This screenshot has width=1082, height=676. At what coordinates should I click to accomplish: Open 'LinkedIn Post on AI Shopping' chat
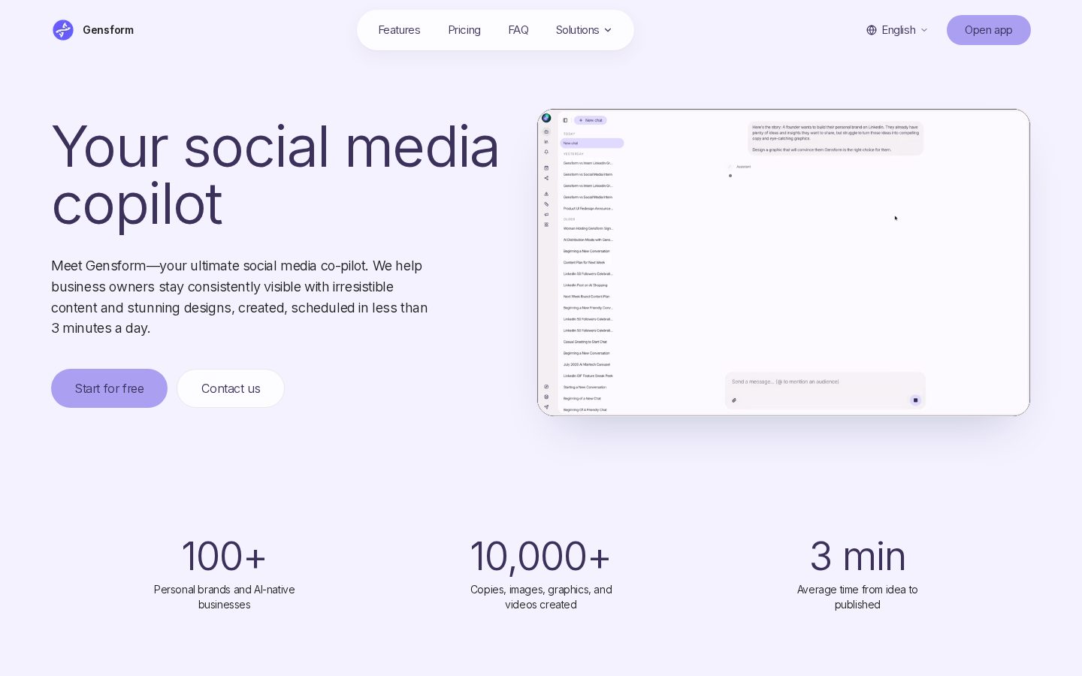(586, 285)
